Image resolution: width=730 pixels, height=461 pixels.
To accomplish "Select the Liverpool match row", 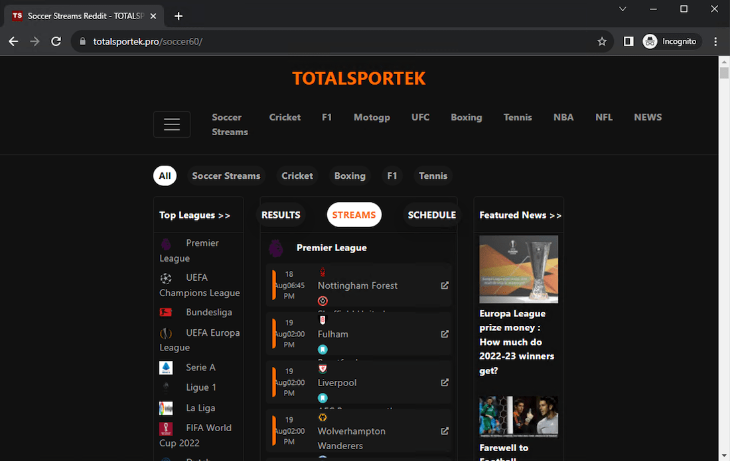I will (359, 382).
